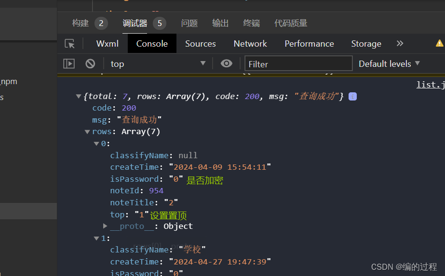Screen dimensions: 445x276
Task: Click the badge 5 next to 调试器
Action: 160,23
